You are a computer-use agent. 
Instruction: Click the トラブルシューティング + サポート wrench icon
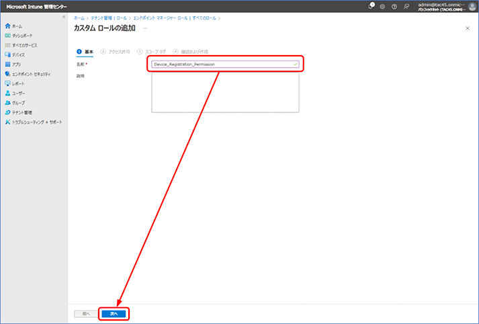pos(7,122)
